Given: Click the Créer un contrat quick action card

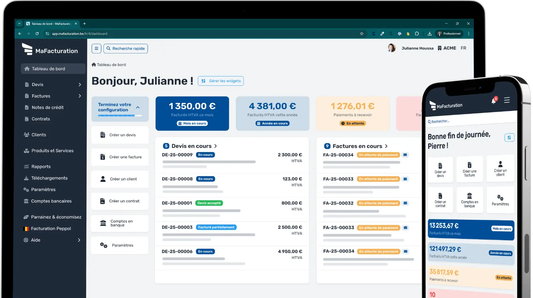Looking at the screenshot, I should coord(120,201).
